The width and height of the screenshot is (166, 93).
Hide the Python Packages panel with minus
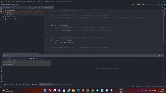[162, 56]
